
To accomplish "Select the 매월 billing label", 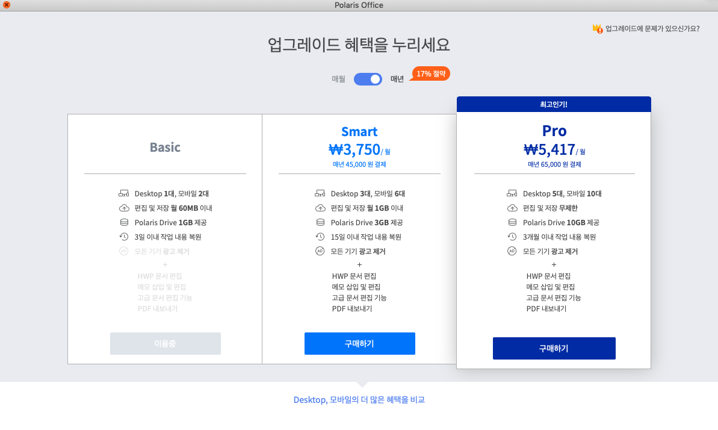I will [338, 79].
